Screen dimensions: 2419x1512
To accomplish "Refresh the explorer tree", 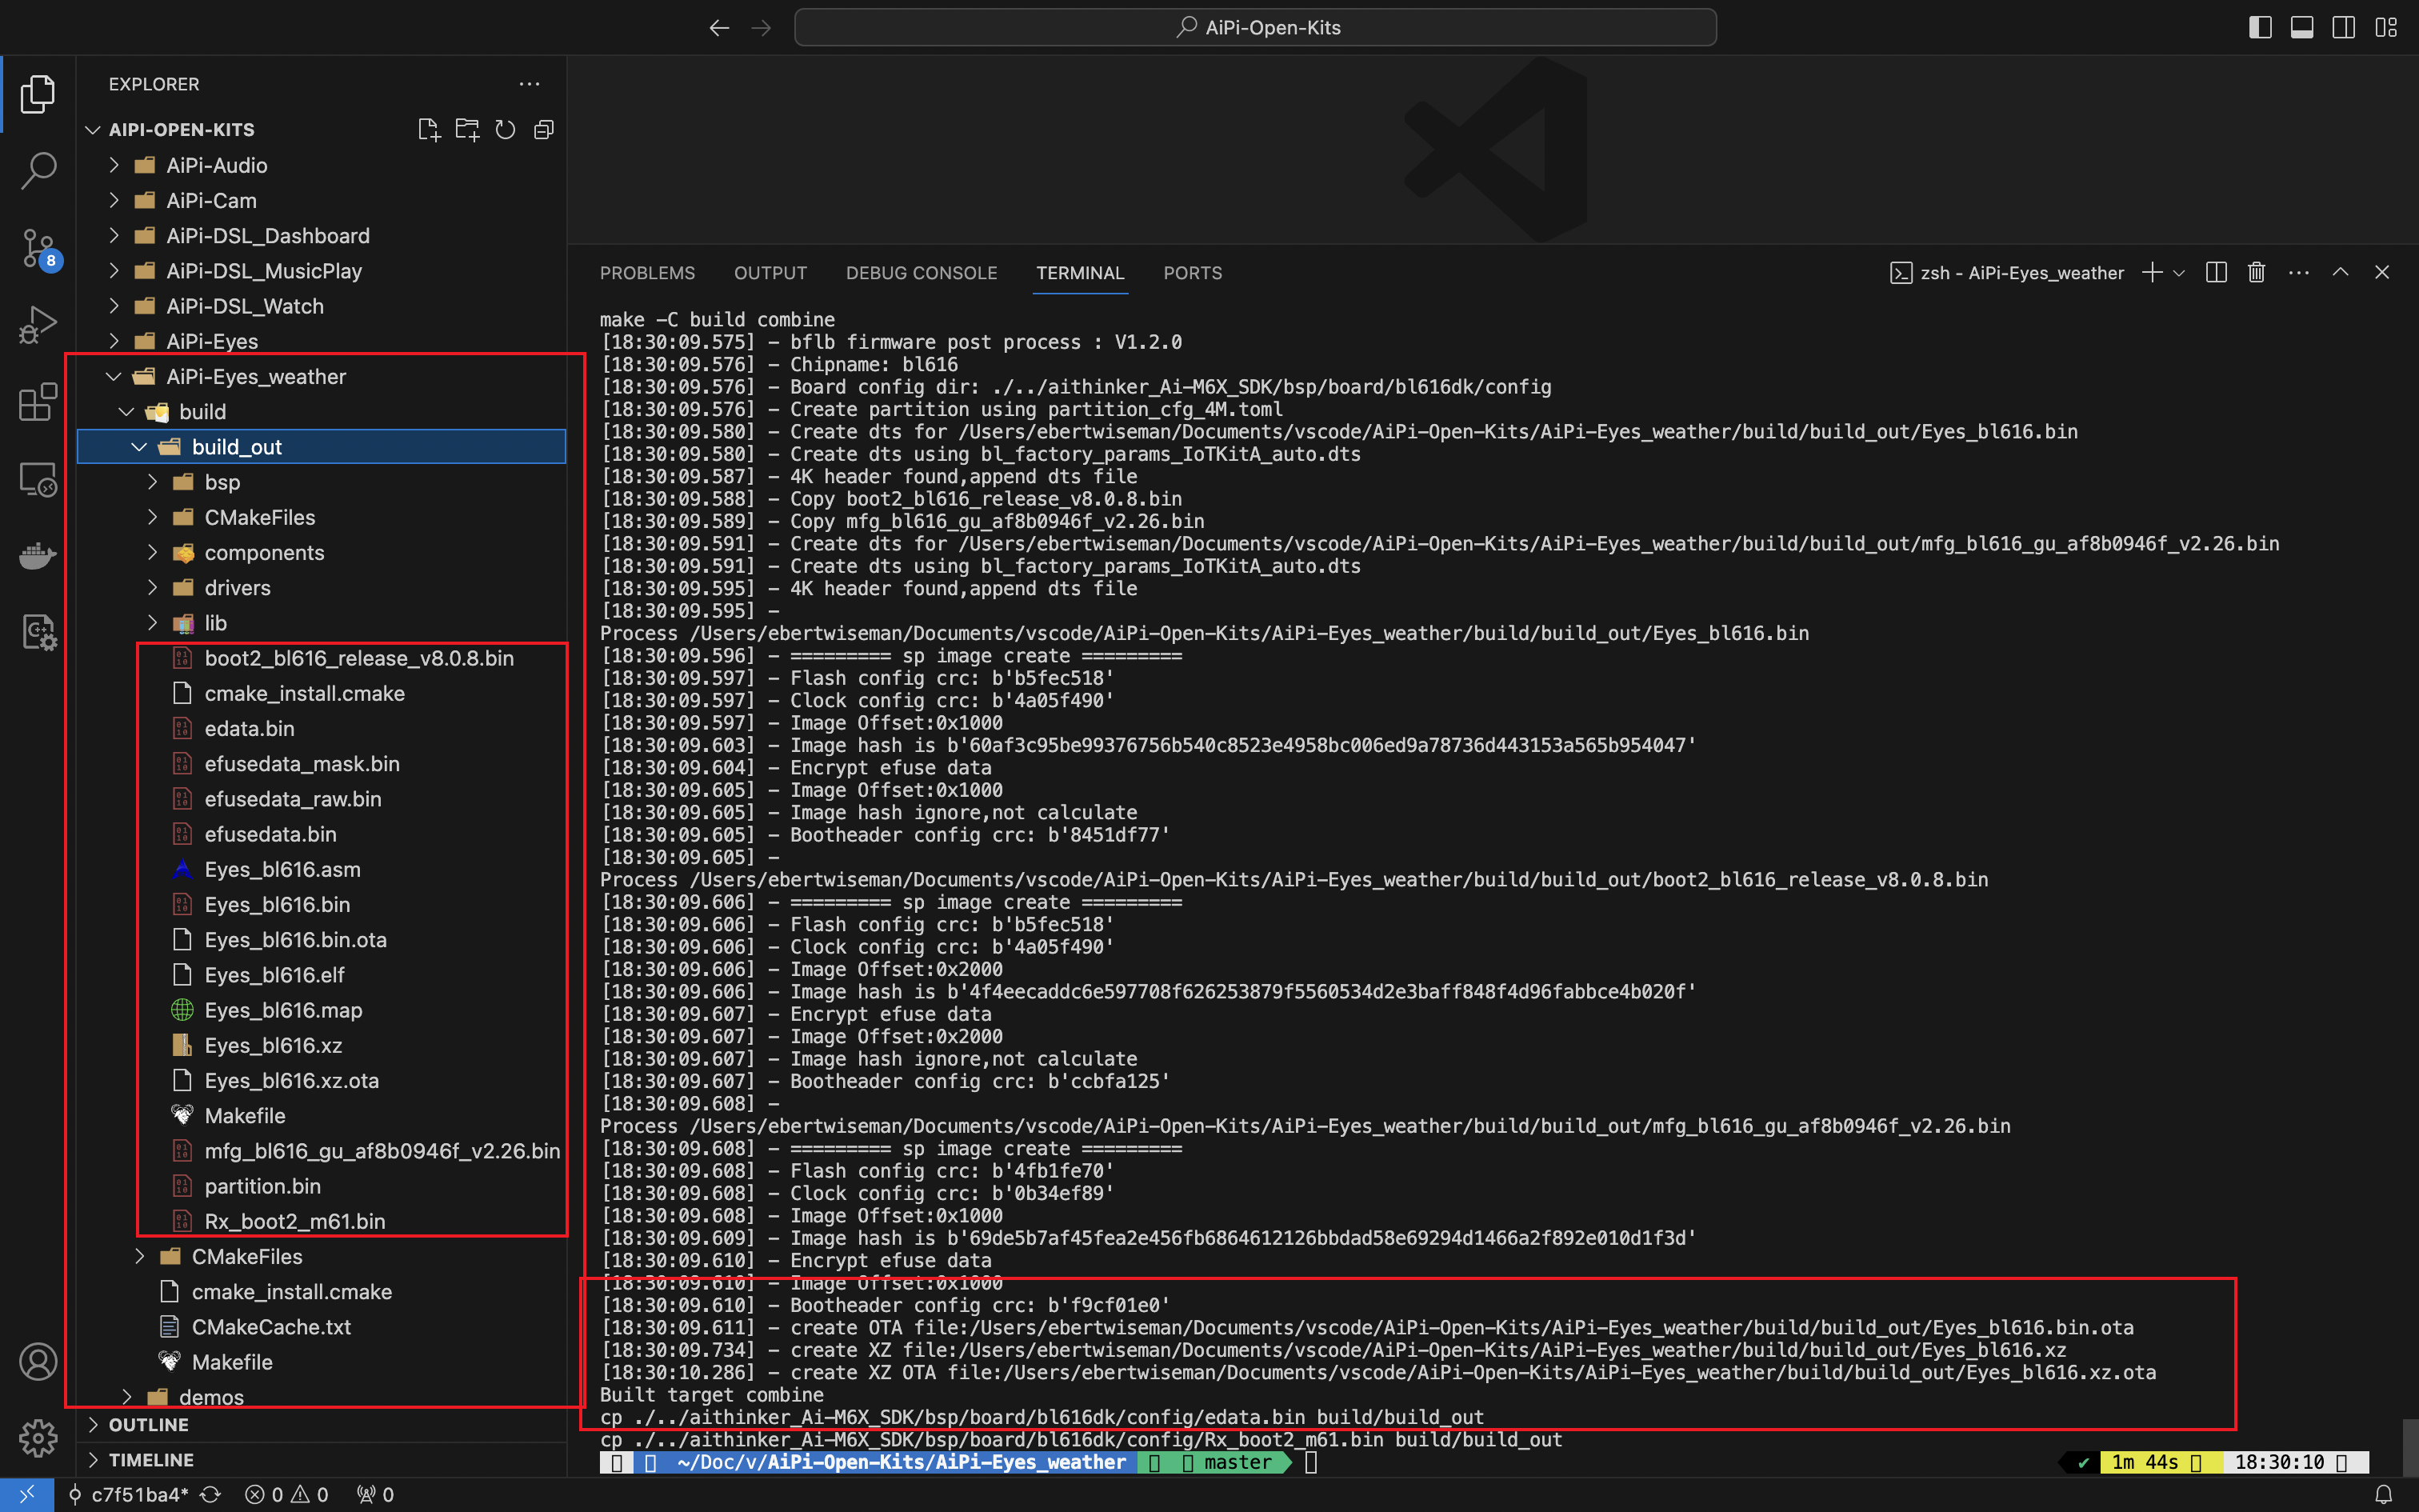I will click(x=506, y=130).
